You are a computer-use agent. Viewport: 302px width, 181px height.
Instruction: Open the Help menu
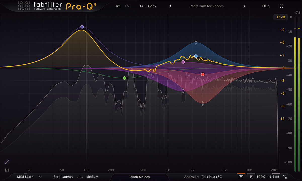click(266, 6)
